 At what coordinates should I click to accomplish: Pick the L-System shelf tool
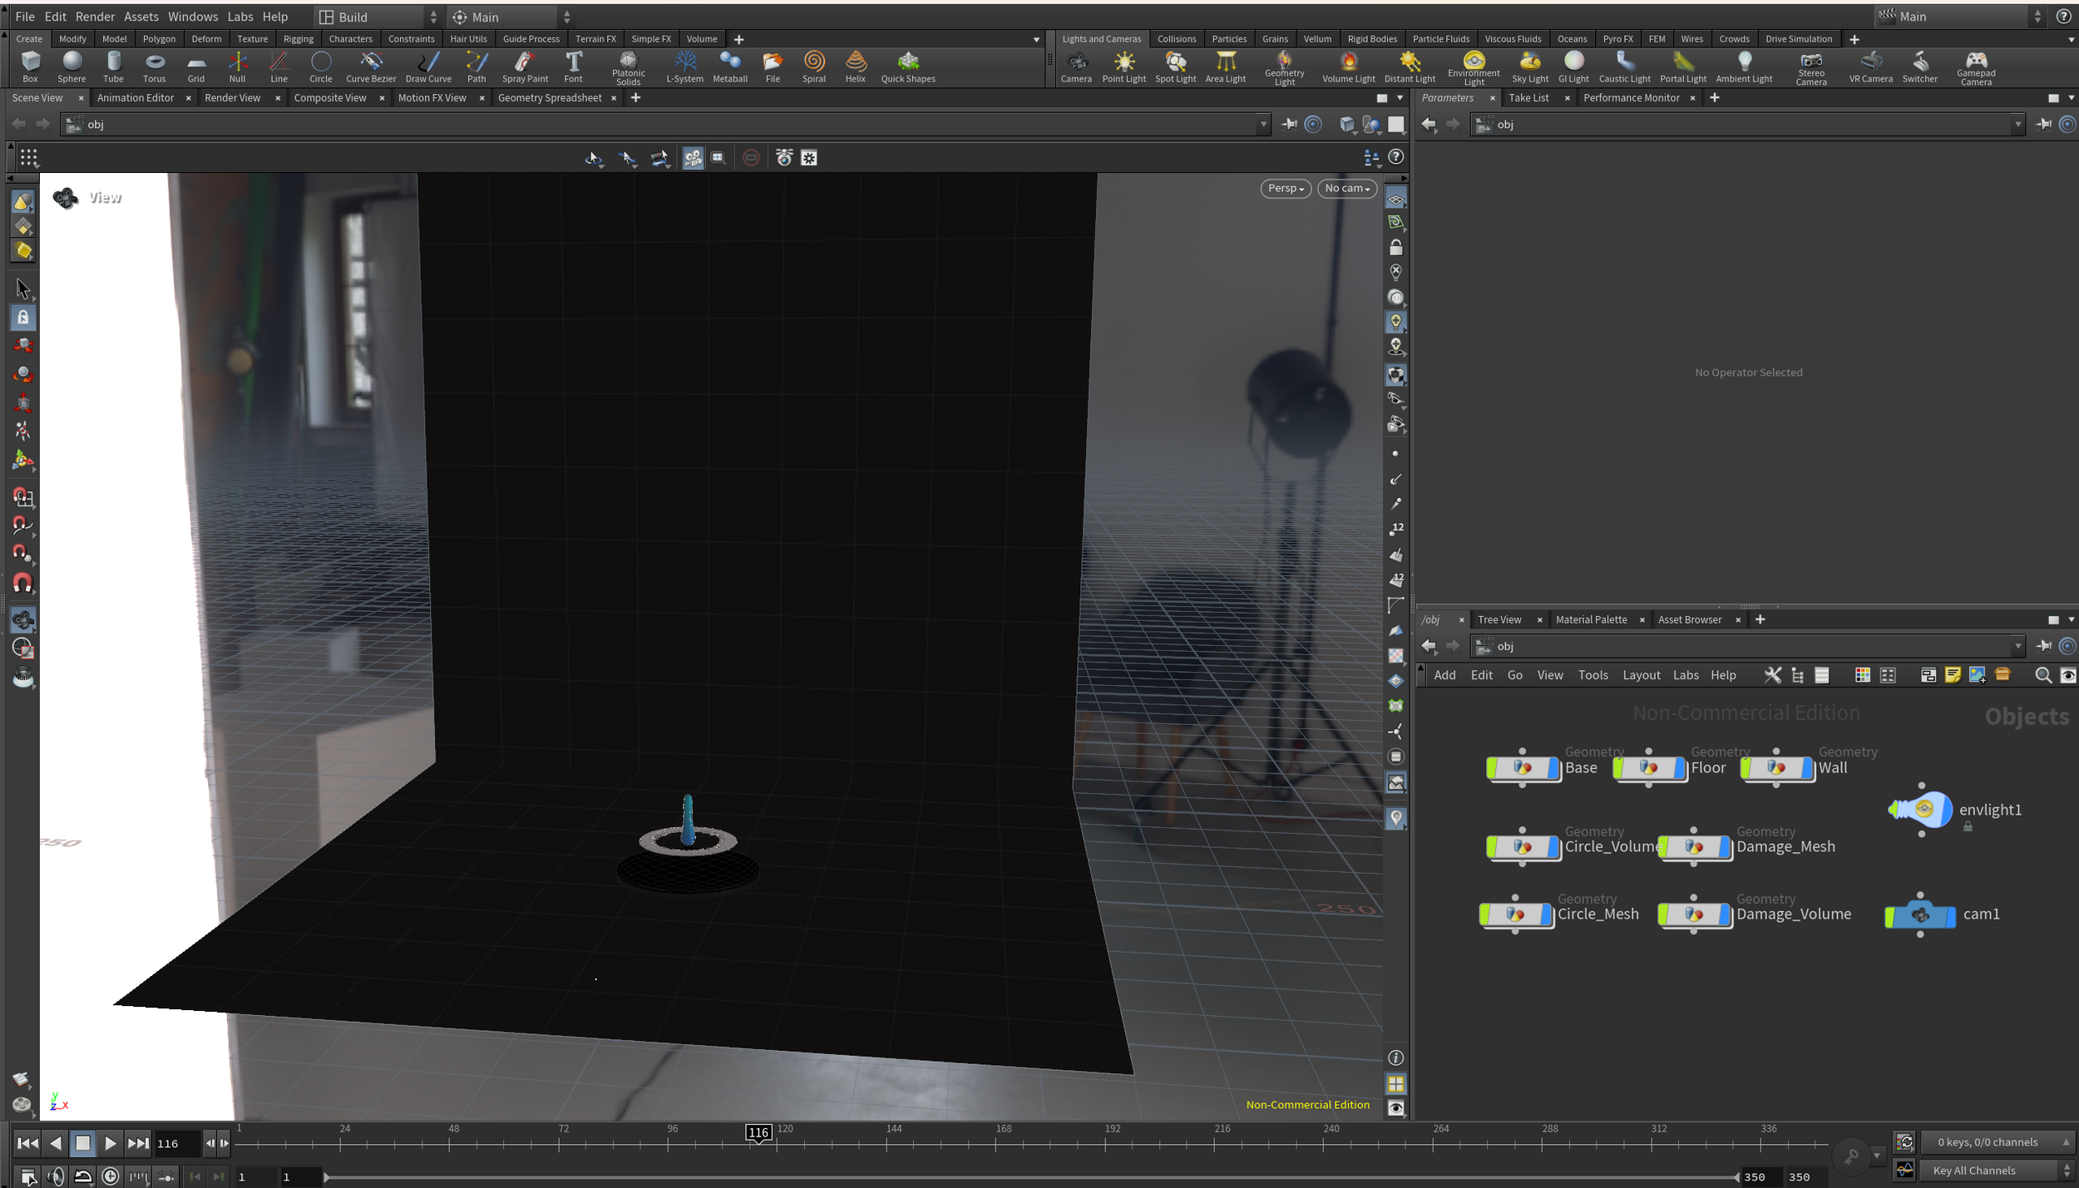tap(684, 67)
